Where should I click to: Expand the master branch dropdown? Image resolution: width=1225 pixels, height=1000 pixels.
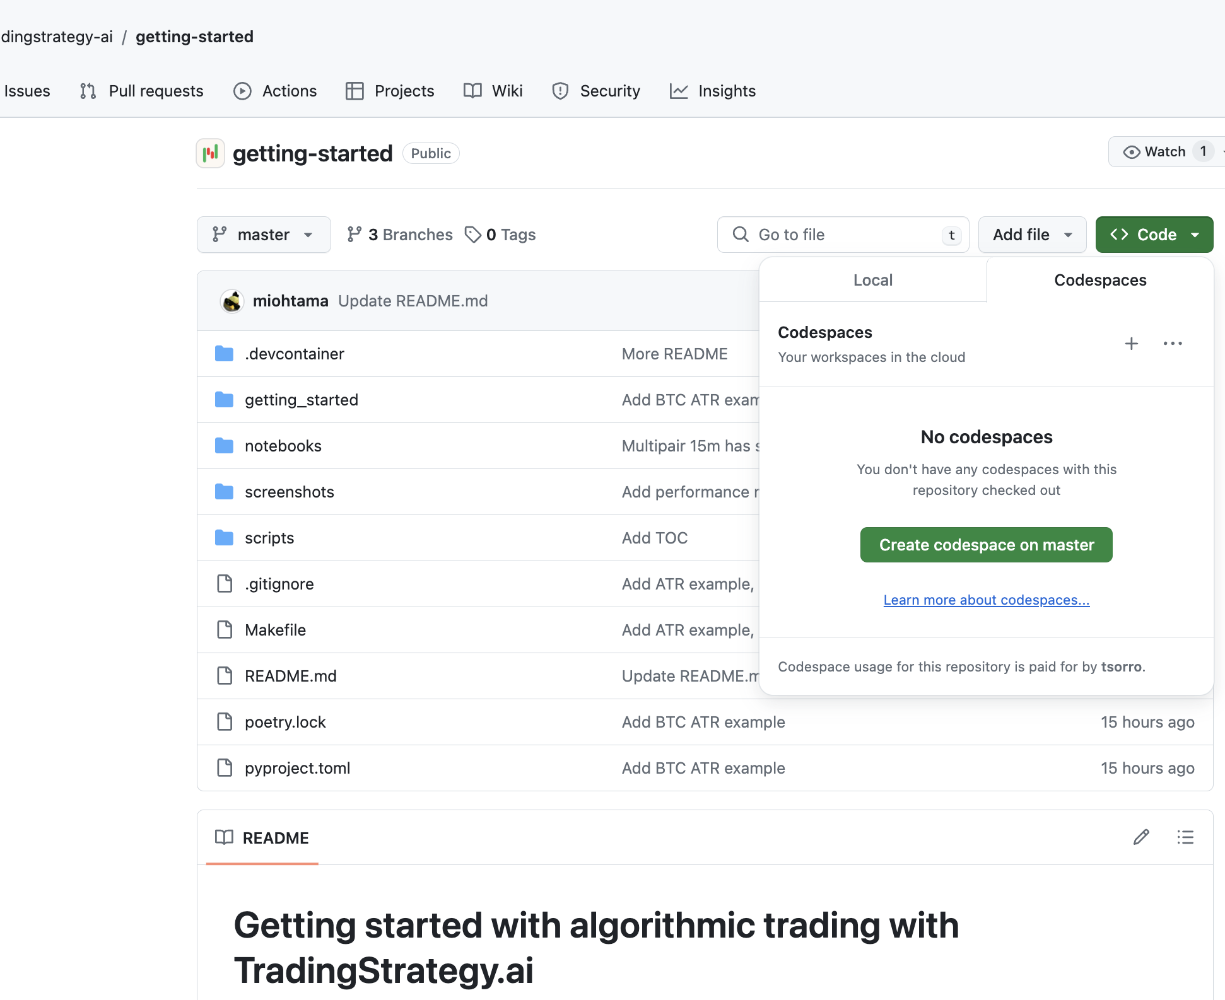tap(264, 235)
